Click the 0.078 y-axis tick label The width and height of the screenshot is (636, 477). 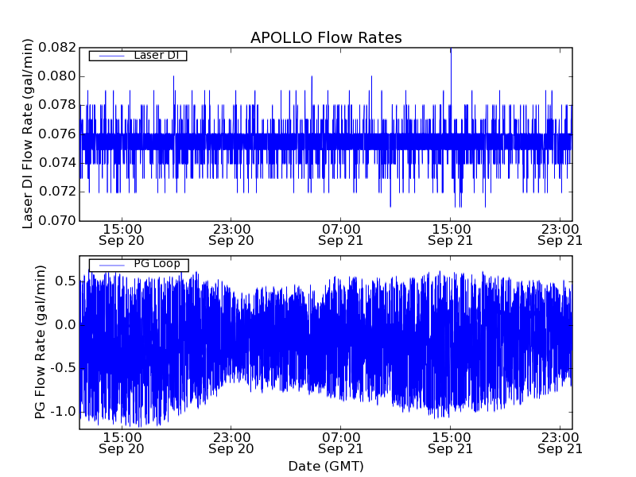(57, 105)
